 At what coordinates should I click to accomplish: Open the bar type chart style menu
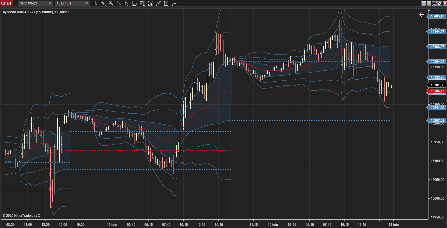(95, 3)
